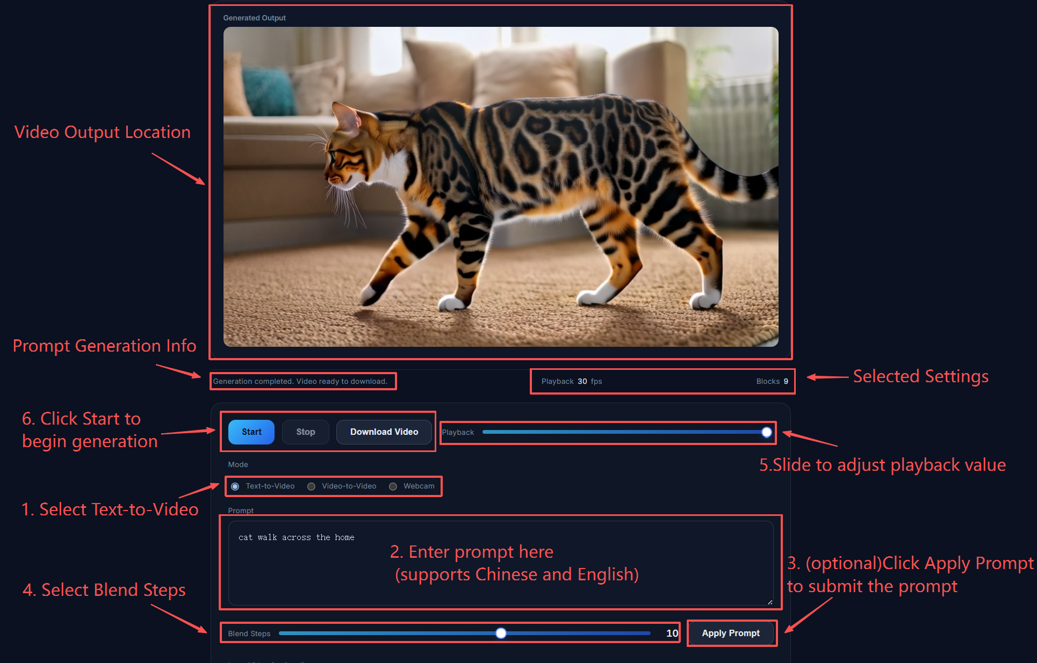This screenshot has width=1037, height=663.
Task: Choose the Webcam mode option
Action: point(393,486)
